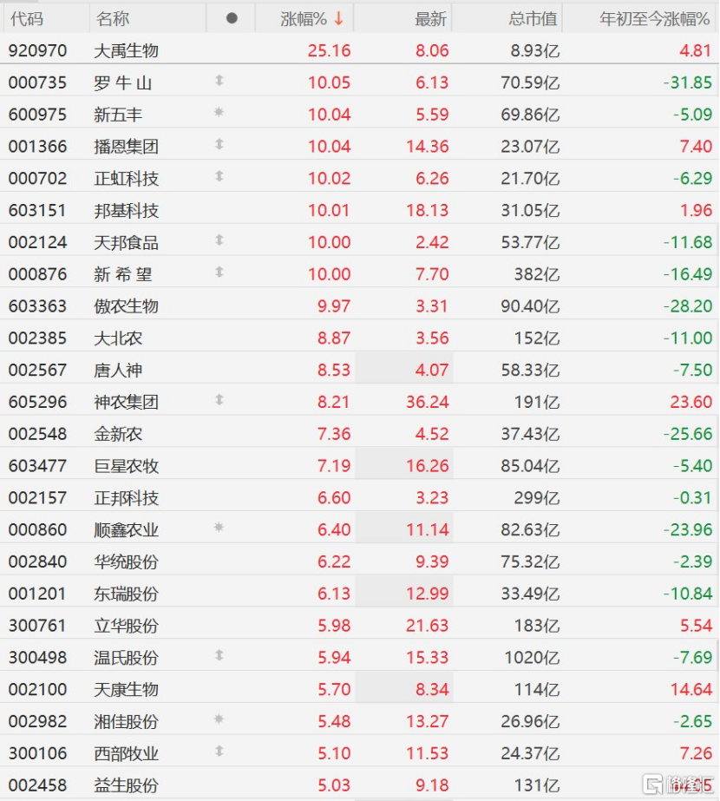Click 立华股份 latest price 21.63
This screenshot has width=720, height=801.
click(x=428, y=626)
